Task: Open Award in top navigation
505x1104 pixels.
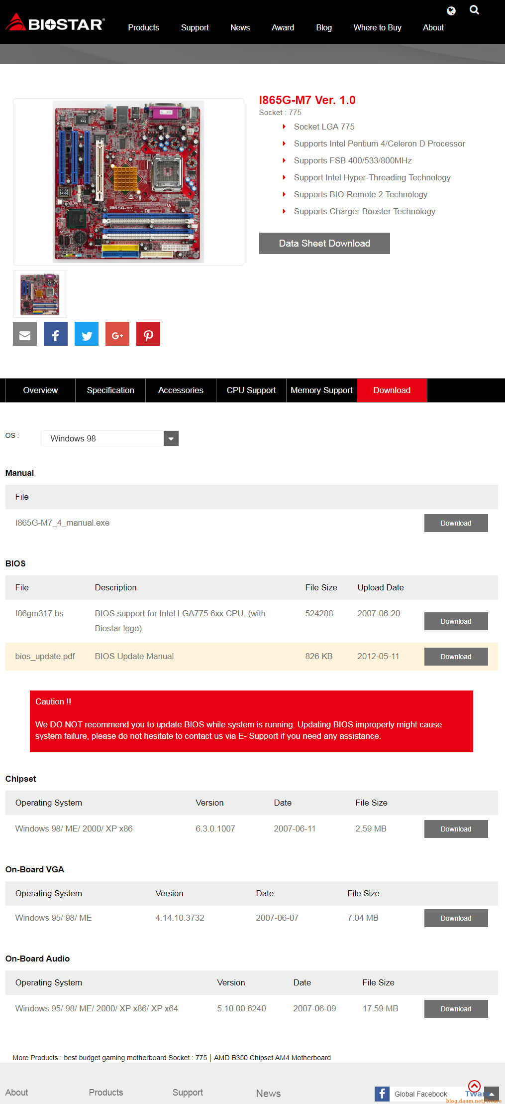Action: [283, 28]
